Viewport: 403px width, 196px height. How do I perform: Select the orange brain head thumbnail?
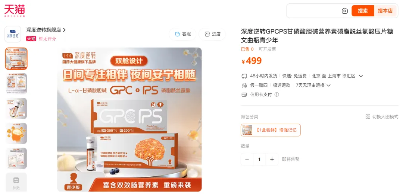click(x=16, y=133)
